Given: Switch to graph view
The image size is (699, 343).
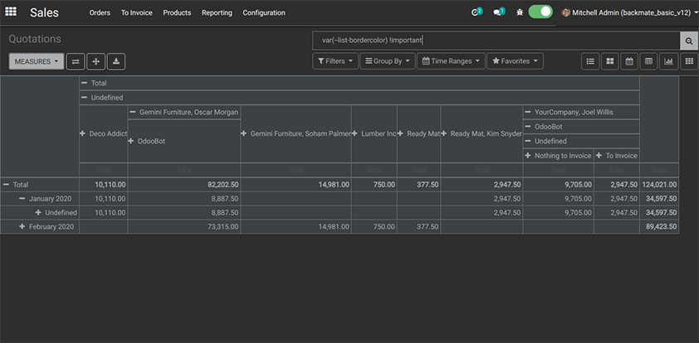Looking at the screenshot, I should coord(668,61).
